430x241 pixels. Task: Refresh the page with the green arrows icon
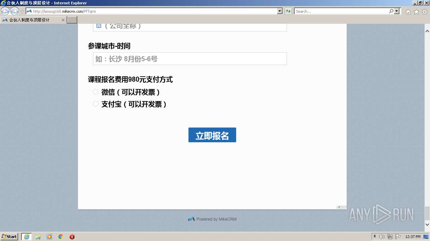tap(288, 11)
